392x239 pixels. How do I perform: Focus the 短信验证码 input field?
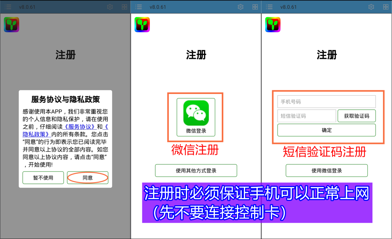click(x=307, y=116)
